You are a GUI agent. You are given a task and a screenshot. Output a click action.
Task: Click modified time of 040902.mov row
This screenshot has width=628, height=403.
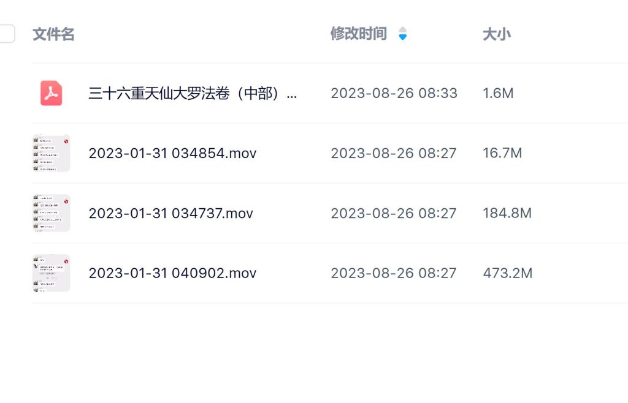click(394, 273)
